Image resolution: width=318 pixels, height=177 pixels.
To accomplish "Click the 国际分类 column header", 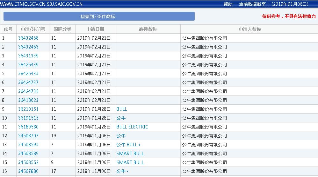I will click(x=62, y=29).
